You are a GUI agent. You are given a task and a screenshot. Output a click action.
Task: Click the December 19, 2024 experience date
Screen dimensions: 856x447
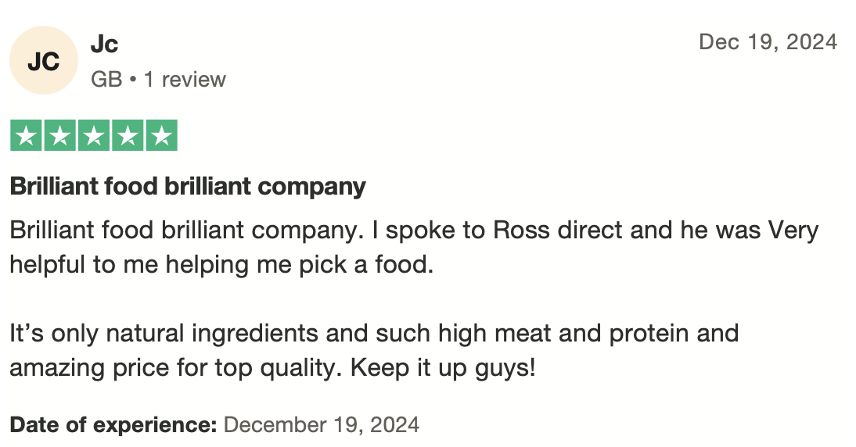click(322, 424)
